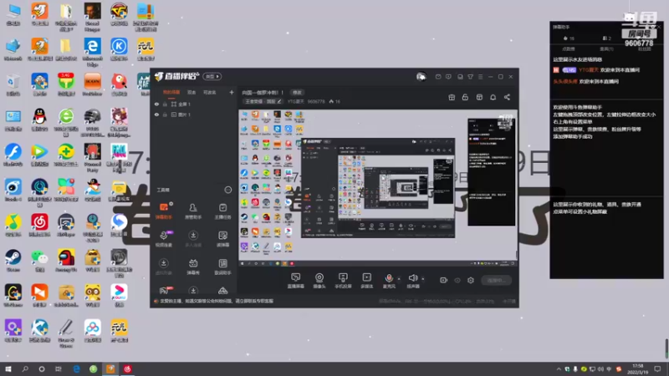Open the Windows Start menu
The height and width of the screenshot is (376, 669).
(x=8, y=368)
